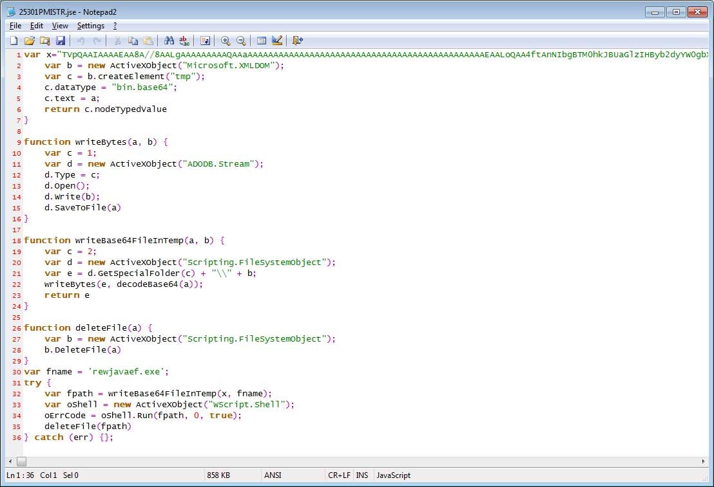Image resolution: width=714 pixels, height=487 pixels.
Task: Click the horizontal scrollbar left arrow
Action: click(10, 461)
